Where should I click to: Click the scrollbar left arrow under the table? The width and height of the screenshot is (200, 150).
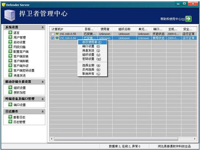[52, 139]
